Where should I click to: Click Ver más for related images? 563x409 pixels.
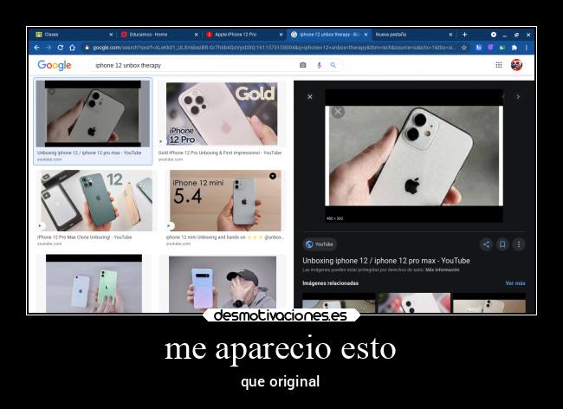pyautogui.click(x=515, y=283)
